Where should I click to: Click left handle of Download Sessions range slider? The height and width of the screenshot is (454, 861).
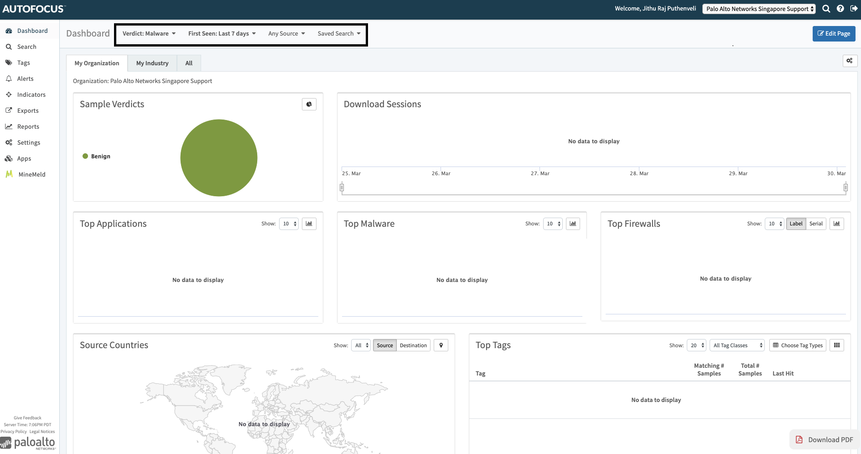342,187
